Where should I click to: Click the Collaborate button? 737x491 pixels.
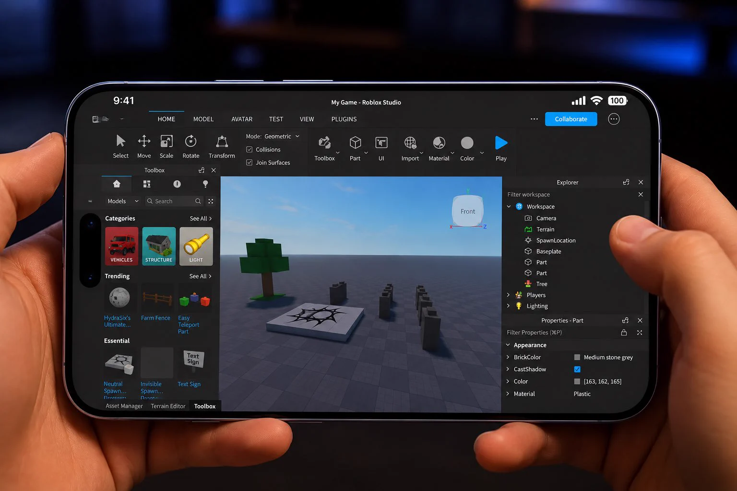coord(571,119)
